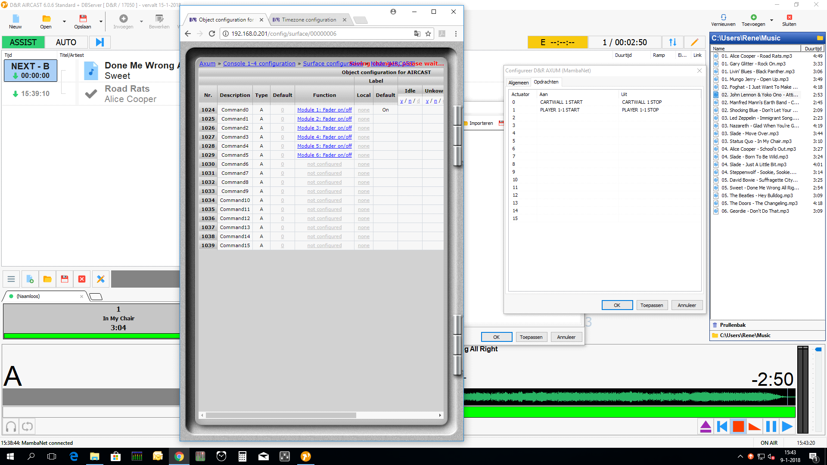
Task: Switch to Timezone configuration browser tab
Action: 308,20
